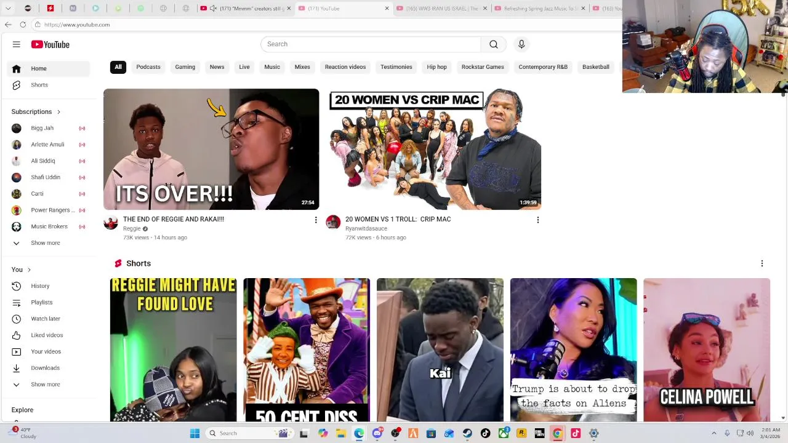The height and width of the screenshot is (443, 788).
Task: Select the Gaming filter chip
Action: point(185,67)
